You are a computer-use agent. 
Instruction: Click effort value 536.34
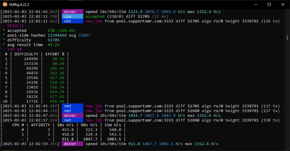[x=57, y=87]
